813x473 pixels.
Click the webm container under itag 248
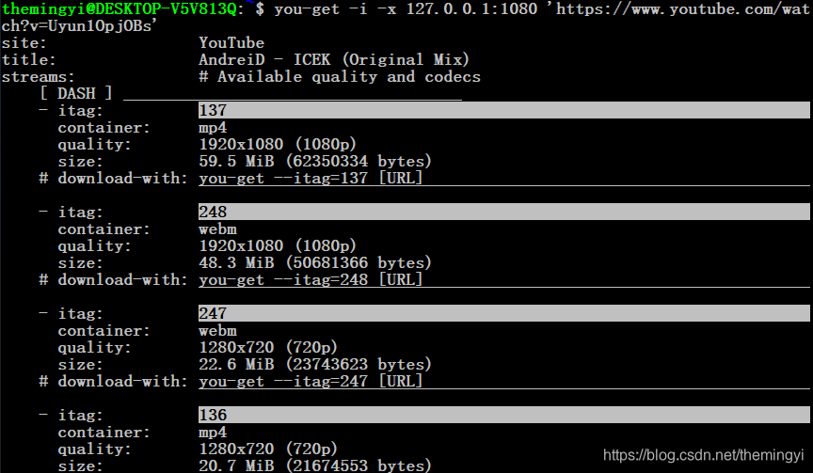[217, 229]
